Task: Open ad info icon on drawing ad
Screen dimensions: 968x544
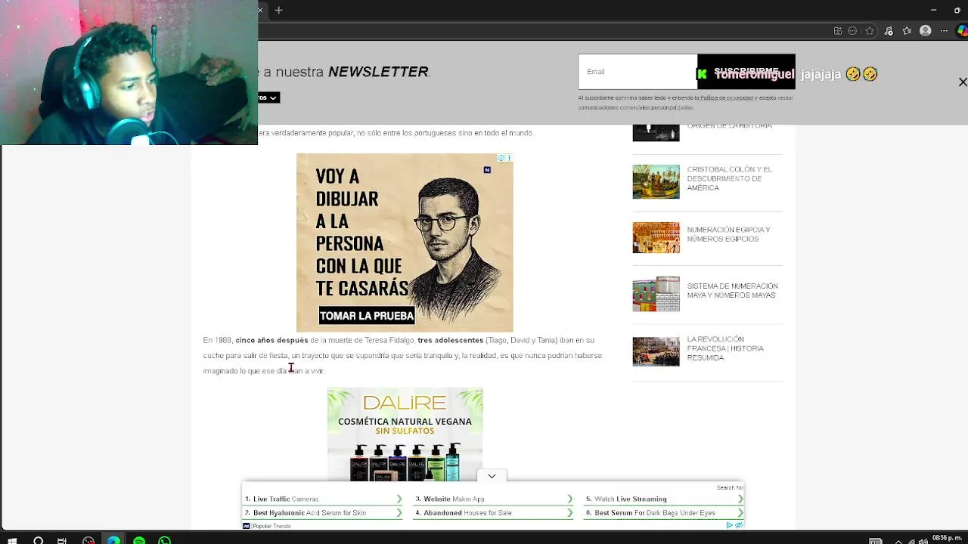Action: [501, 158]
